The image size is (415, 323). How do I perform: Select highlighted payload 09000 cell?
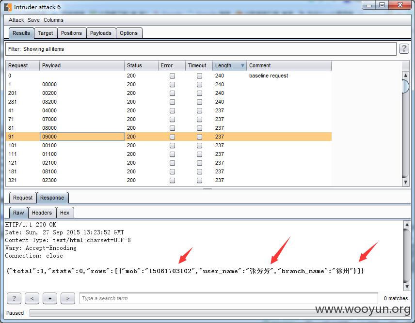pyautogui.click(x=82, y=137)
